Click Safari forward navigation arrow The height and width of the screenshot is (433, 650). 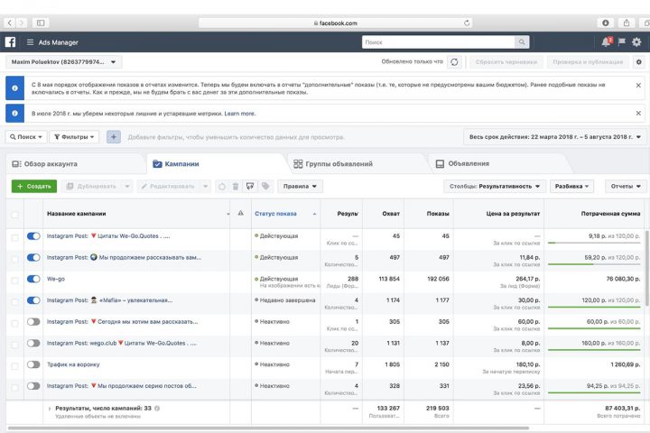tap(22, 23)
